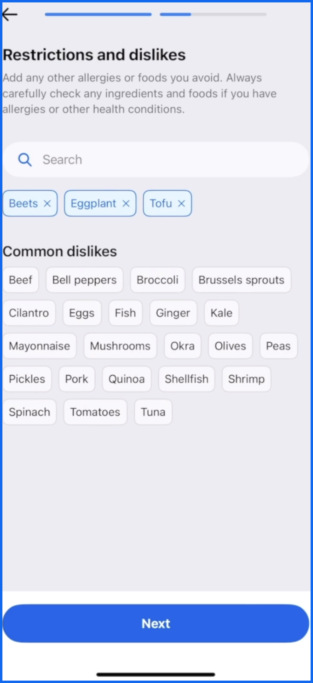Tap the back arrow icon

[x=10, y=14]
